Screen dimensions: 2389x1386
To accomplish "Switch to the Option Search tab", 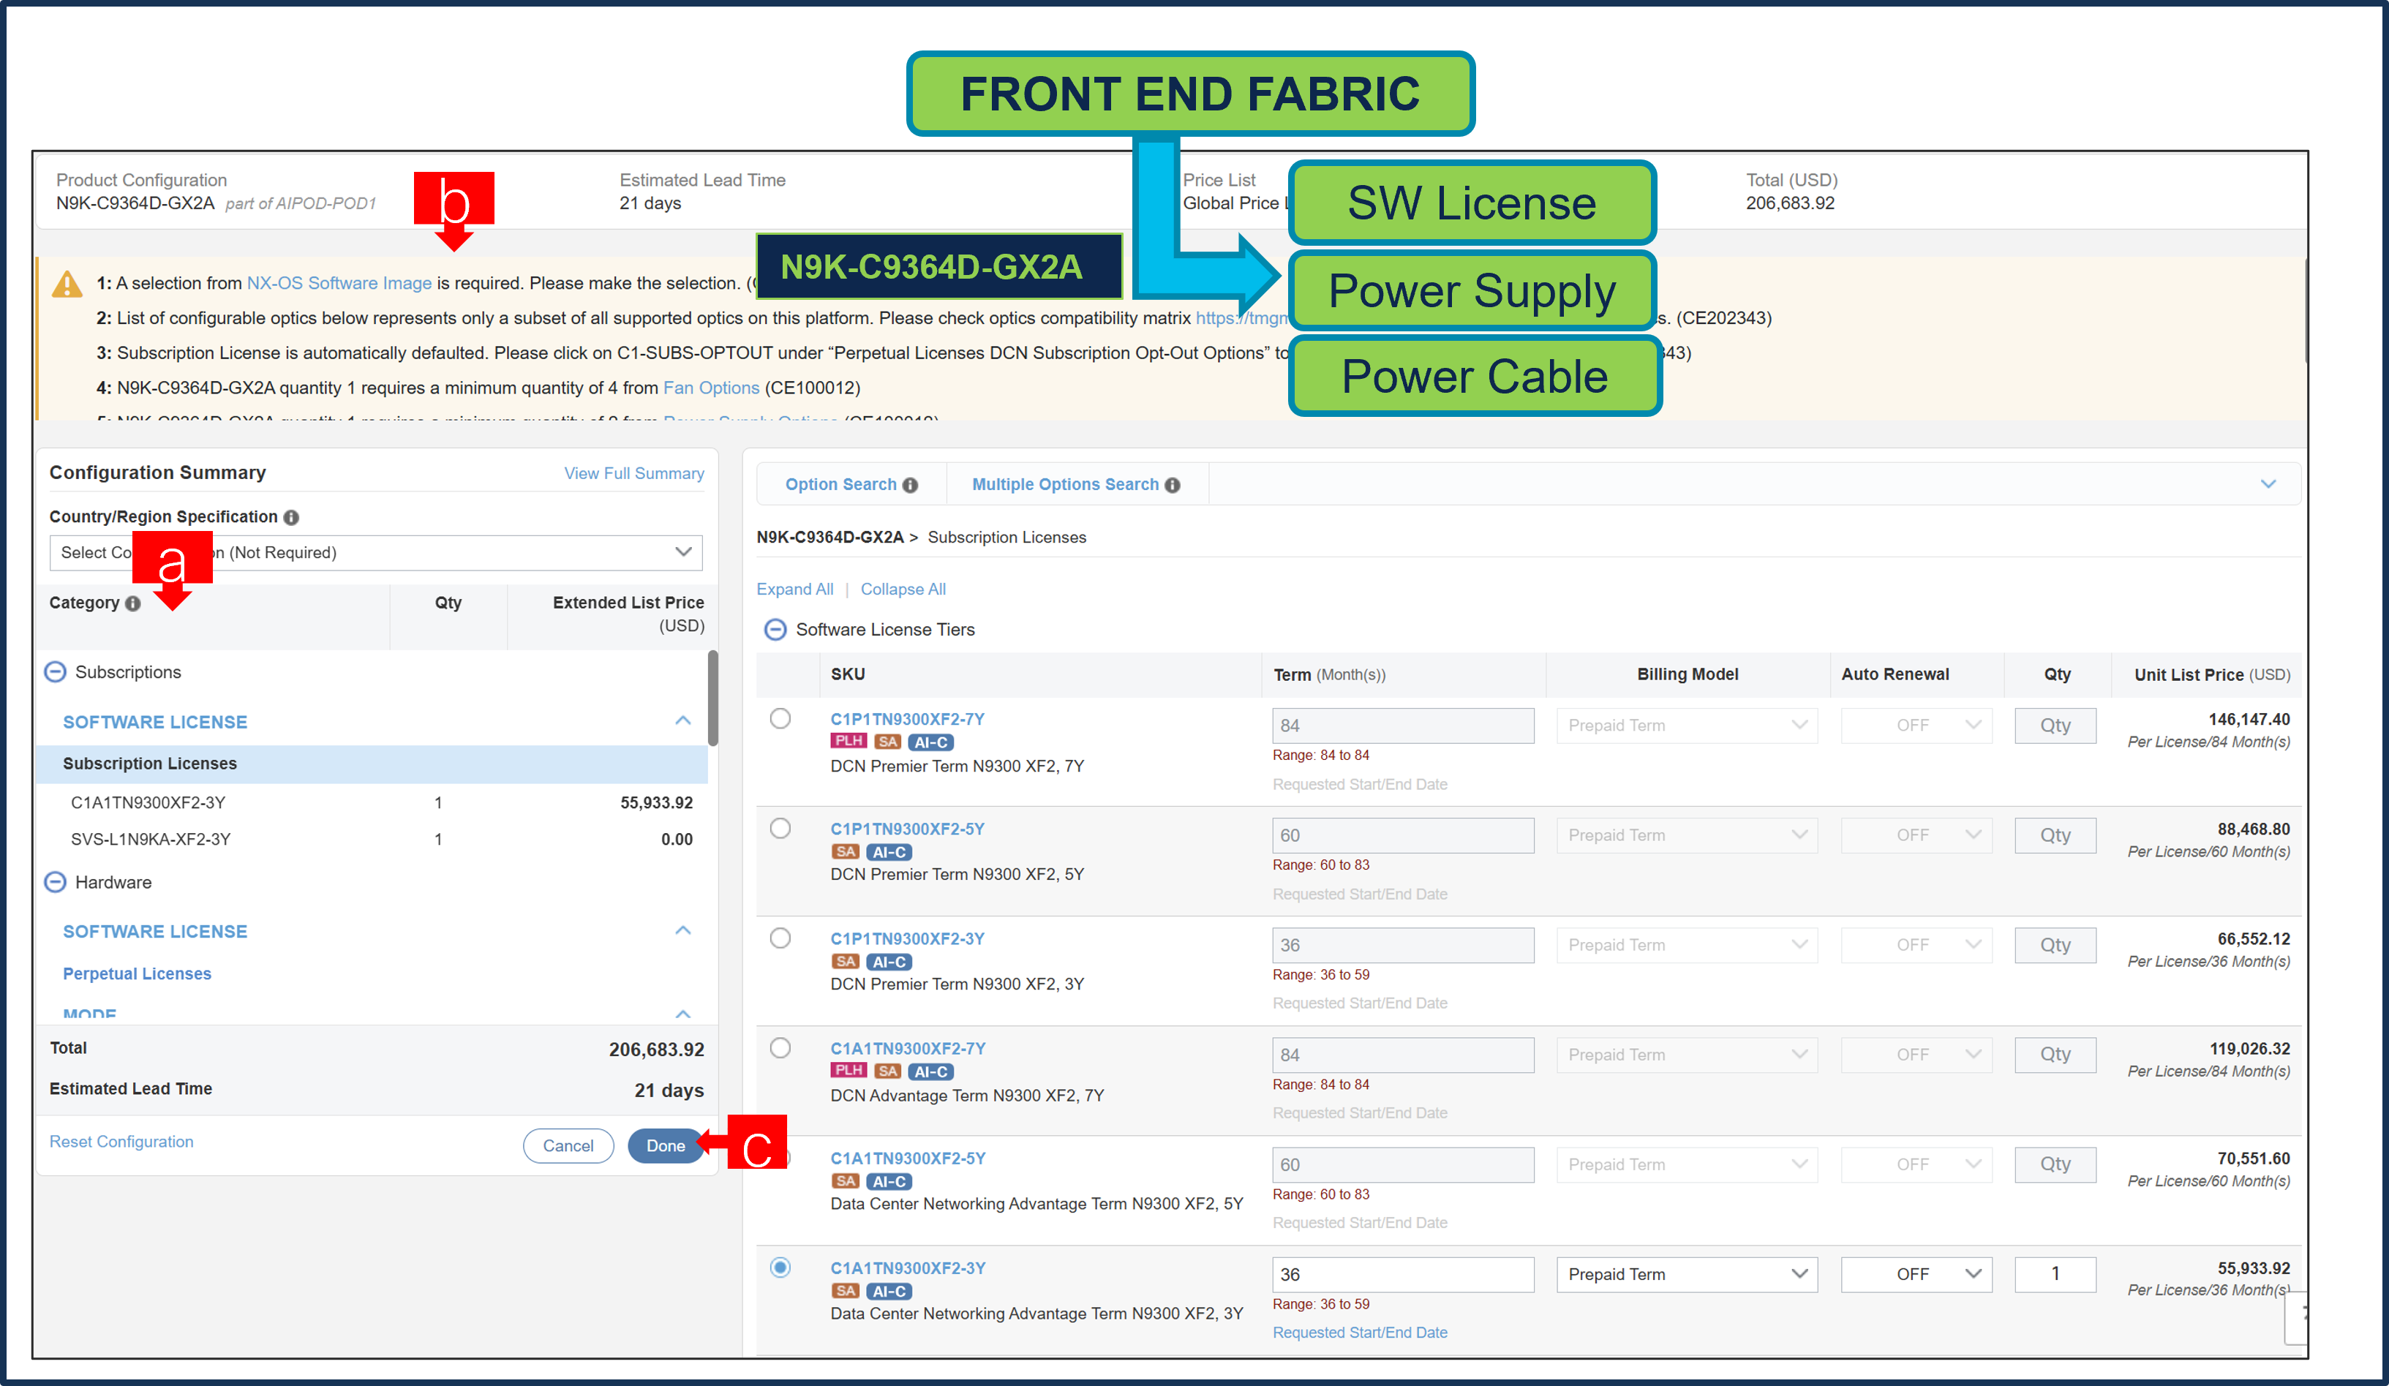I will pyautogui.click(x=840, y=486).
